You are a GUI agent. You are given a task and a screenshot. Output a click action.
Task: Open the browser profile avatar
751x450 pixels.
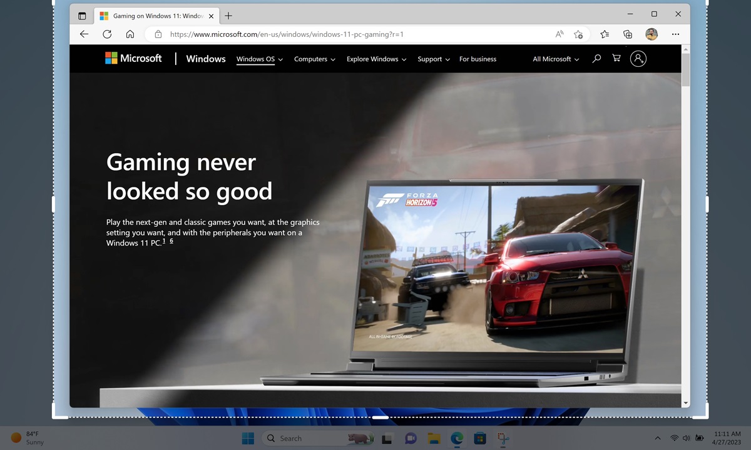click(x=651, y=34)
